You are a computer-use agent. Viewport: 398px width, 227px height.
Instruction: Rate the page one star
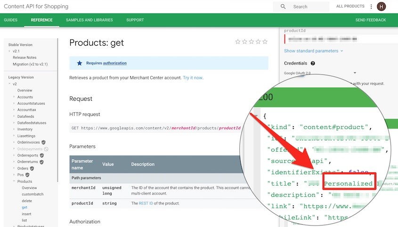pyautogui.click(x=237, y=41)
